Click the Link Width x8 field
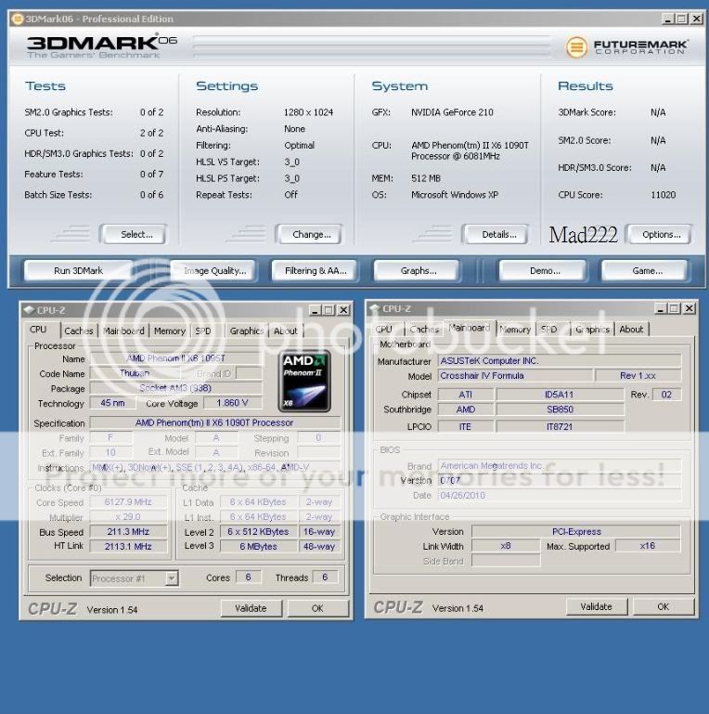 [506, 546]
